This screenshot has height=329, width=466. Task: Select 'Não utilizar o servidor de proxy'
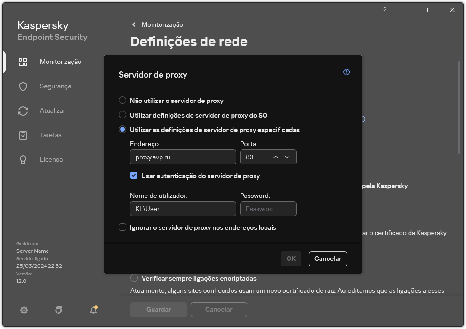pos(123,100)
